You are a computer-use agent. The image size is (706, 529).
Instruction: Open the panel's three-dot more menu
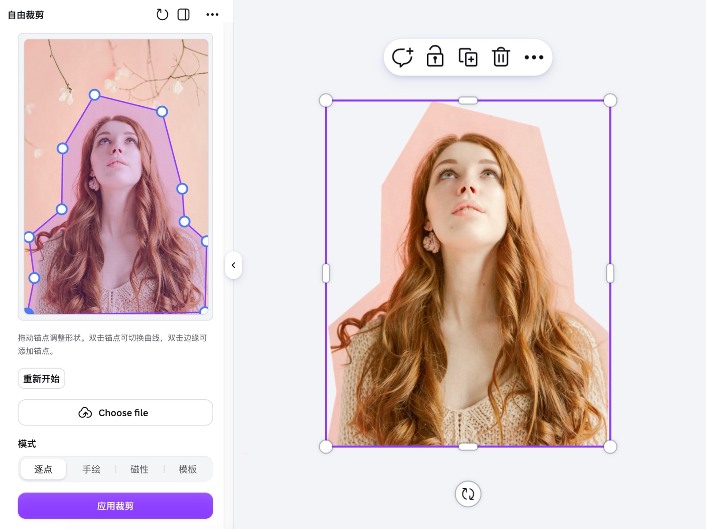[x=212, y=15]
